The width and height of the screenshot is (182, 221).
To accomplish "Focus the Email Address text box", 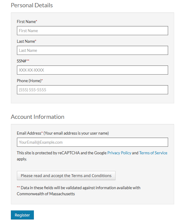I will (92, 142).
